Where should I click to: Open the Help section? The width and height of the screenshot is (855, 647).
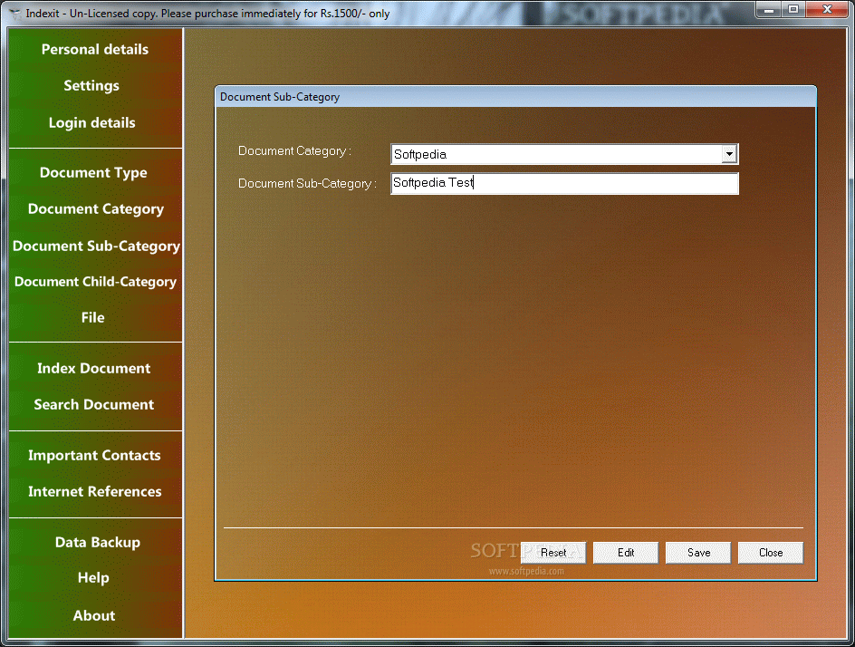click(93, 578)
